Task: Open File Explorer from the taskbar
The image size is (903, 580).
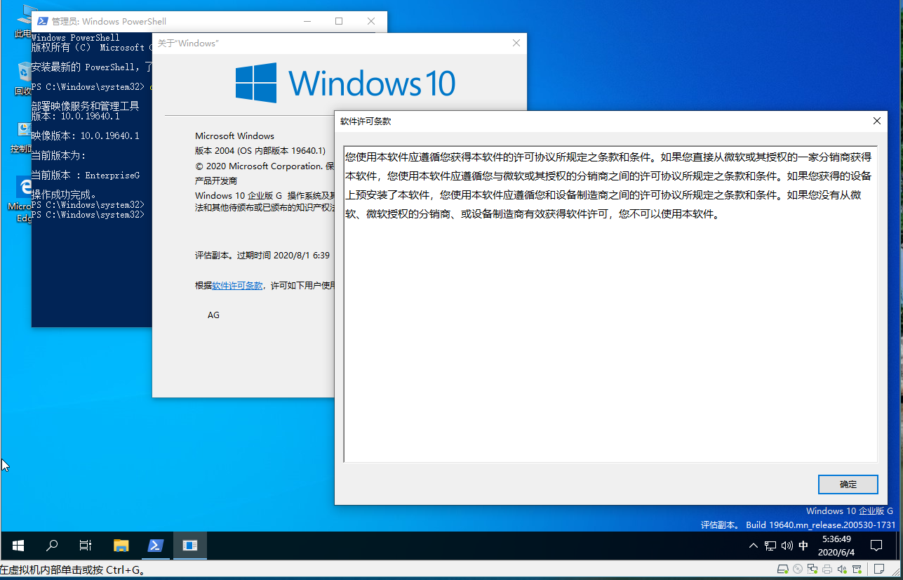Action: [121, 545]
